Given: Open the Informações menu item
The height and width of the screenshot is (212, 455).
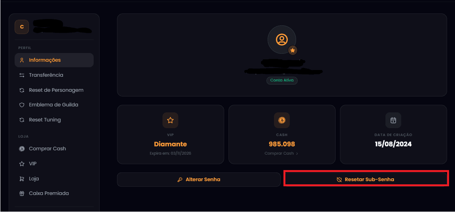Looking at the screenshot, I should click(x=45, y=60).
